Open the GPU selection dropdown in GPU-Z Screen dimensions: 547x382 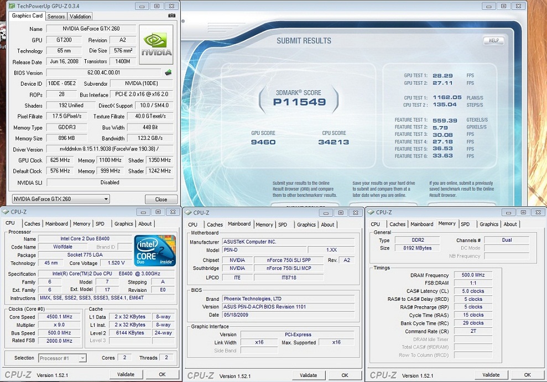[x=61, y=199]
